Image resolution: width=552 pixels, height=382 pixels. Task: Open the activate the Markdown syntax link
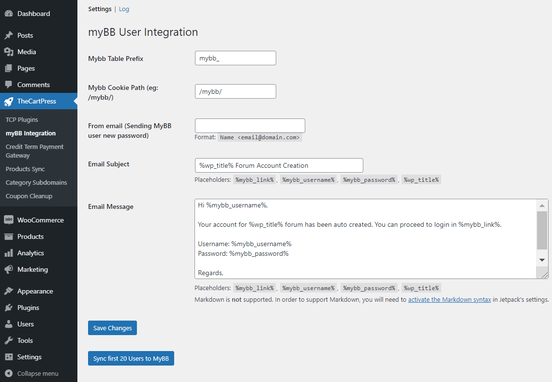tap(449, 300)
